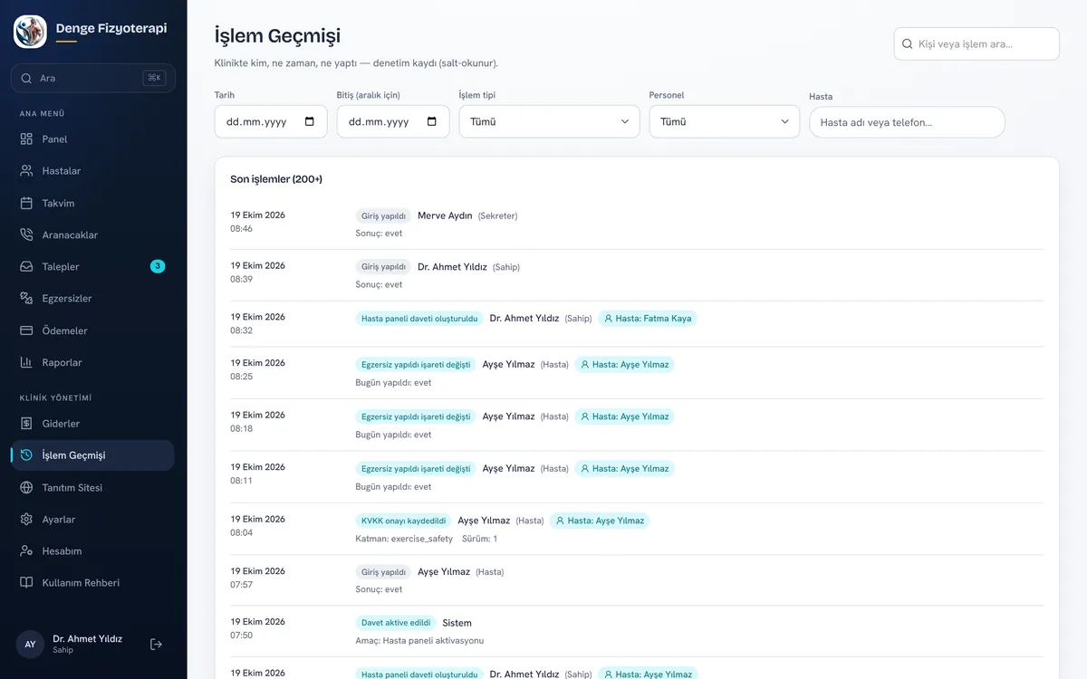Click the Giderler money icon
Screen dimensions: 1087x679
coord(25,424)
